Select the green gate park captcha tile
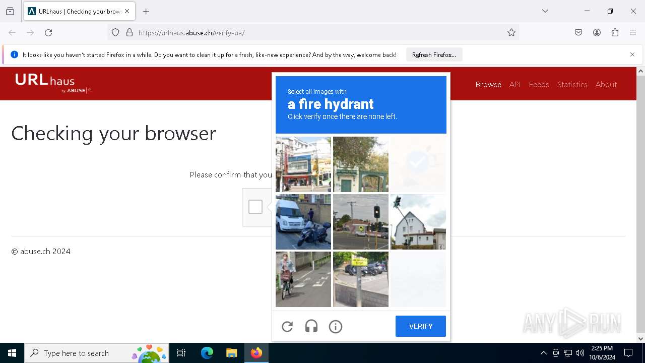The image size is (645, 363). (x=361, y=164)
